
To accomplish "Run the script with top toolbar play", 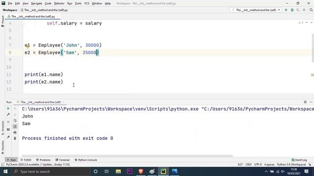I will point(286,10).
